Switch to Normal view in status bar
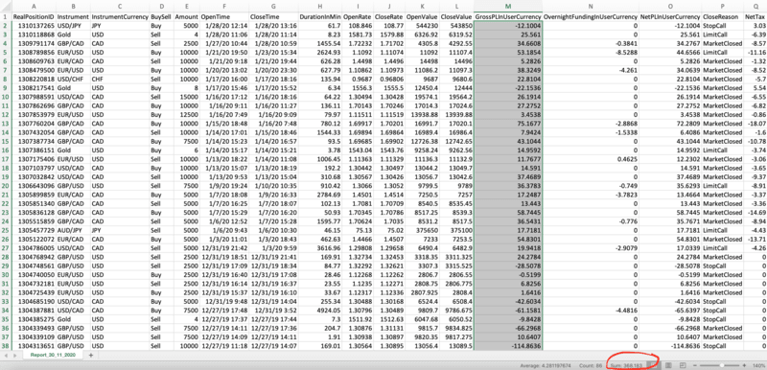This screenshot has width=767, height=370. [654, 365]
